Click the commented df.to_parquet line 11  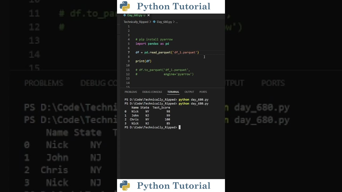coord(163,70)
